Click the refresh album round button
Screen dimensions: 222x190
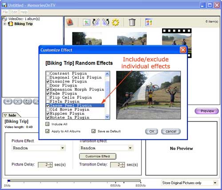tap(28, 101)
